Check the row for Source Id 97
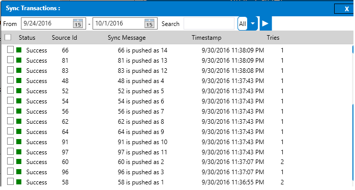The height and width of the screenshot is (190, 355). 10,151
